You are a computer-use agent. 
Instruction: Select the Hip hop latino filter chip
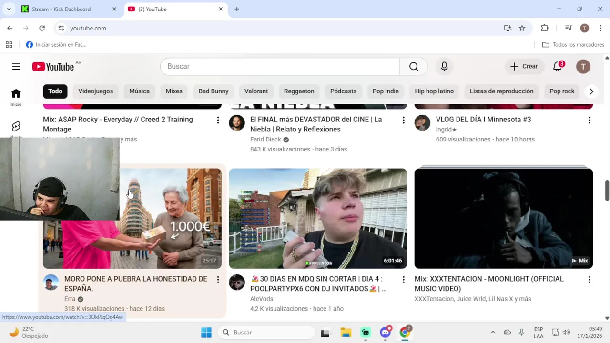point(434,91)
